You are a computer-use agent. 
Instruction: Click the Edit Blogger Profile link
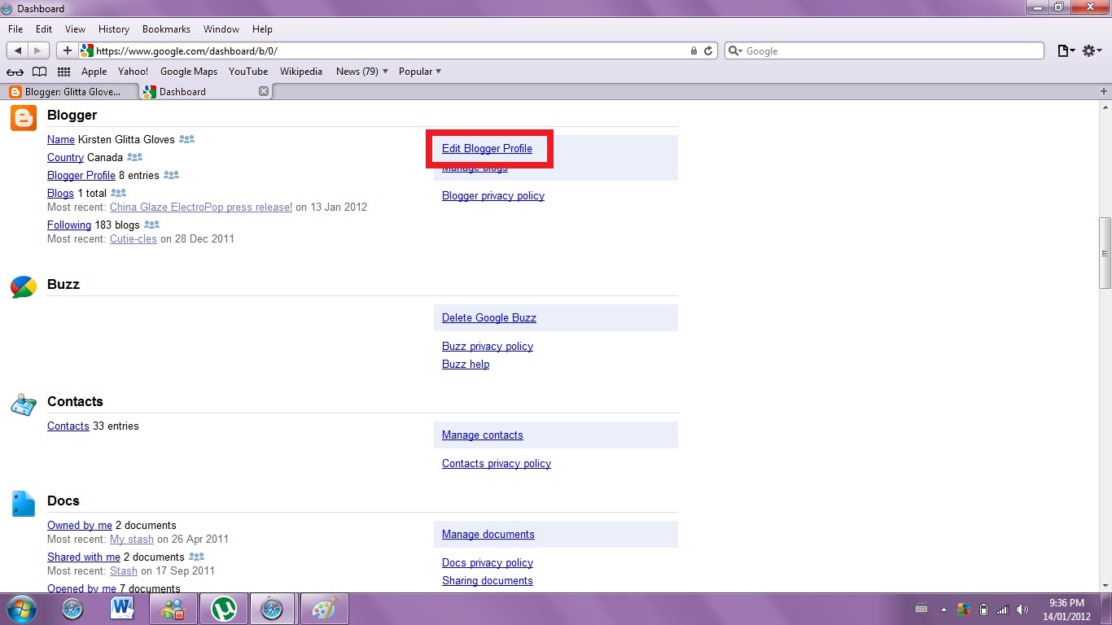coord(487,149)
